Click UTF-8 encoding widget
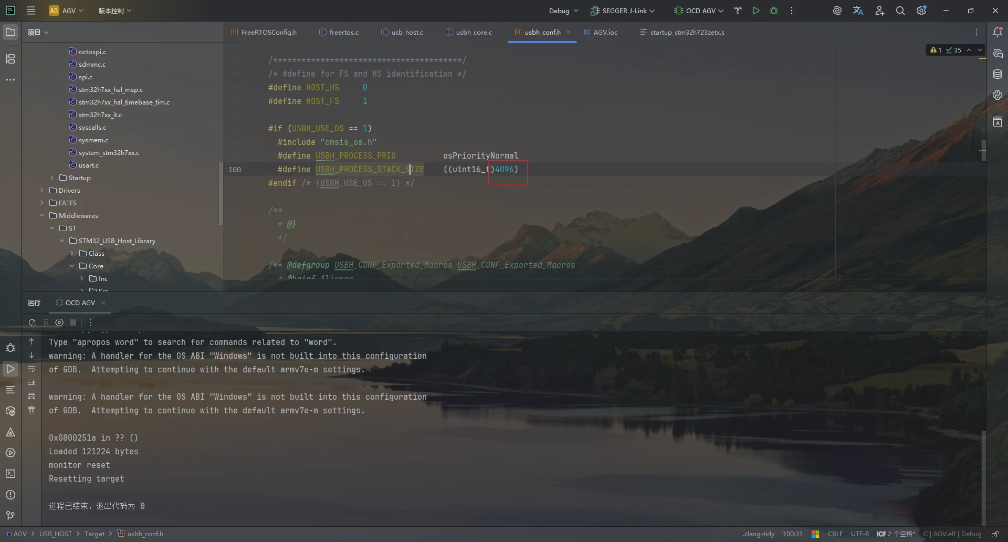 point(860,534)
